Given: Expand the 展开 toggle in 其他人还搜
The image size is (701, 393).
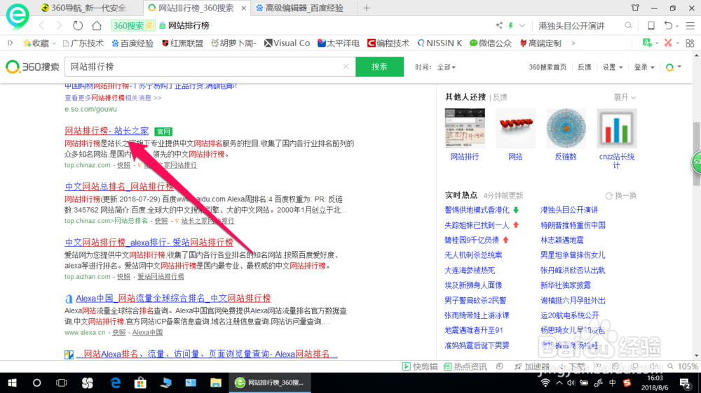Looking at the screenshot, I should tap(625, 97).
